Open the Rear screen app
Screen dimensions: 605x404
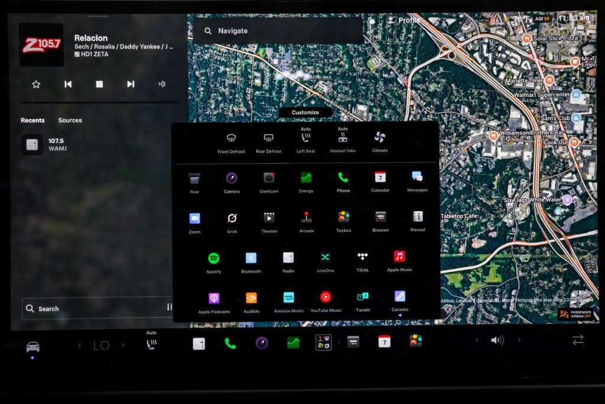point(194,183)
